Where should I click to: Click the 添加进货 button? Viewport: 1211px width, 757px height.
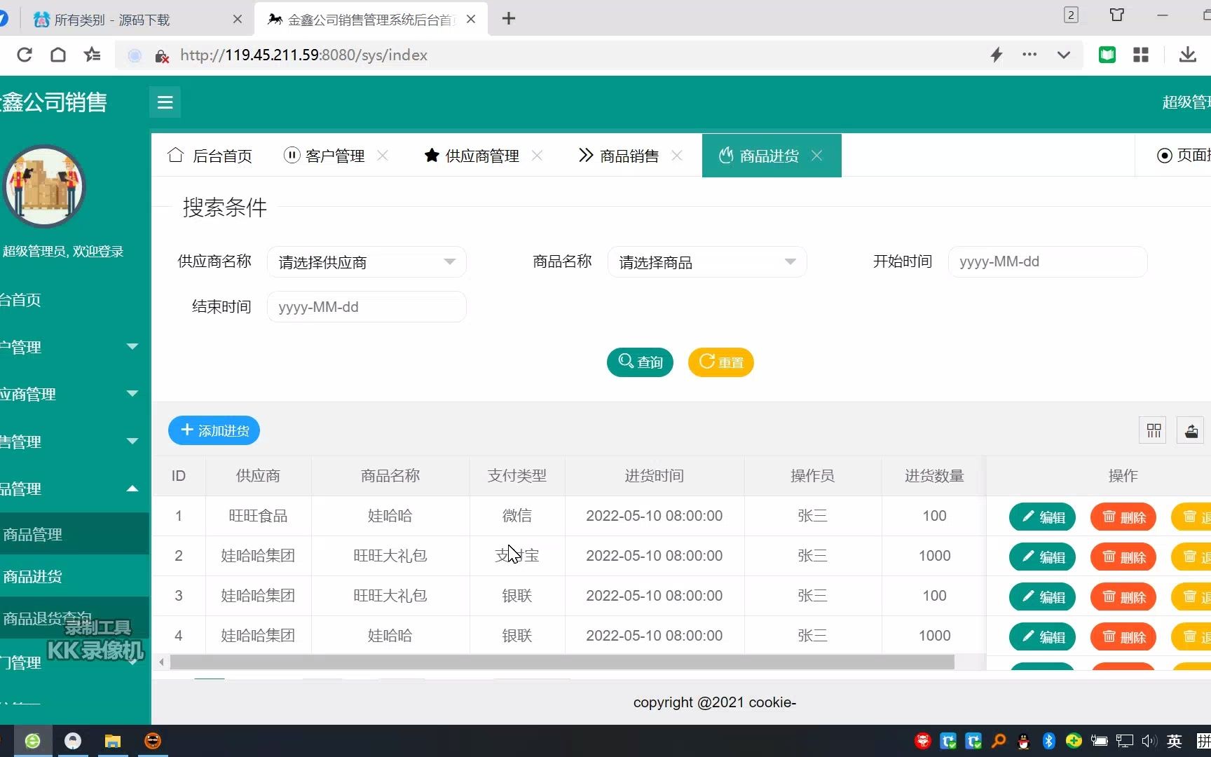(214, 430)
